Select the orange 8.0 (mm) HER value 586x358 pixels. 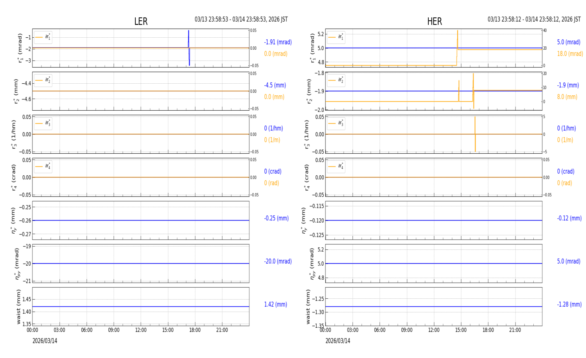tap(567, 97)
